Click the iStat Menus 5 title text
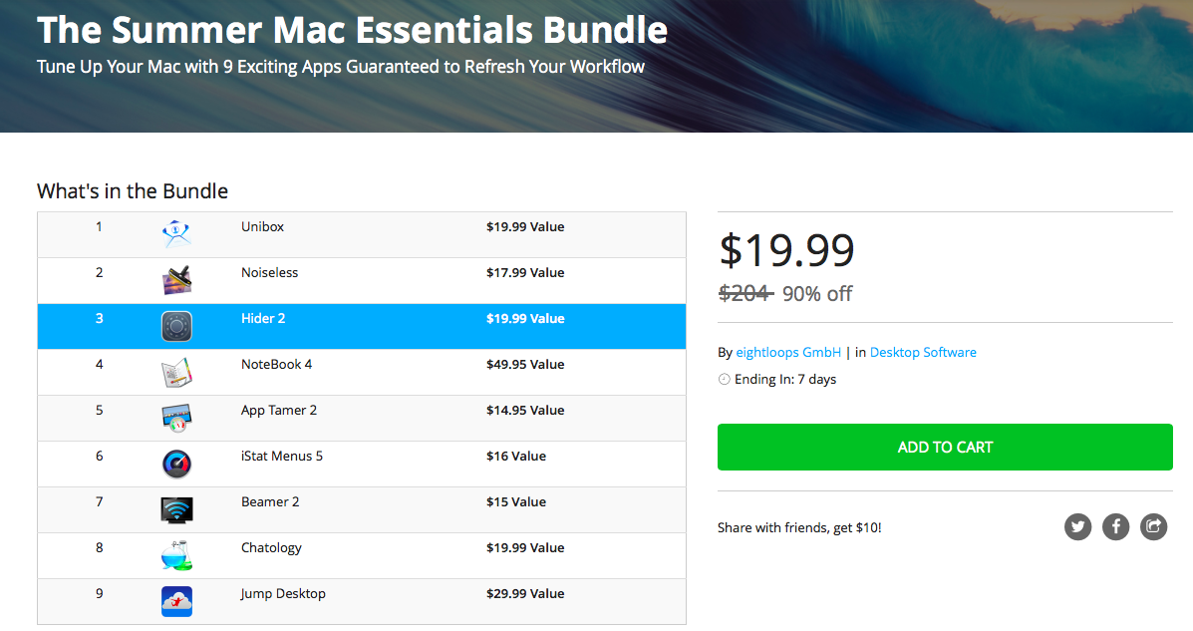The height and width of the screenshot is (631, 1193). pos(282,456)
